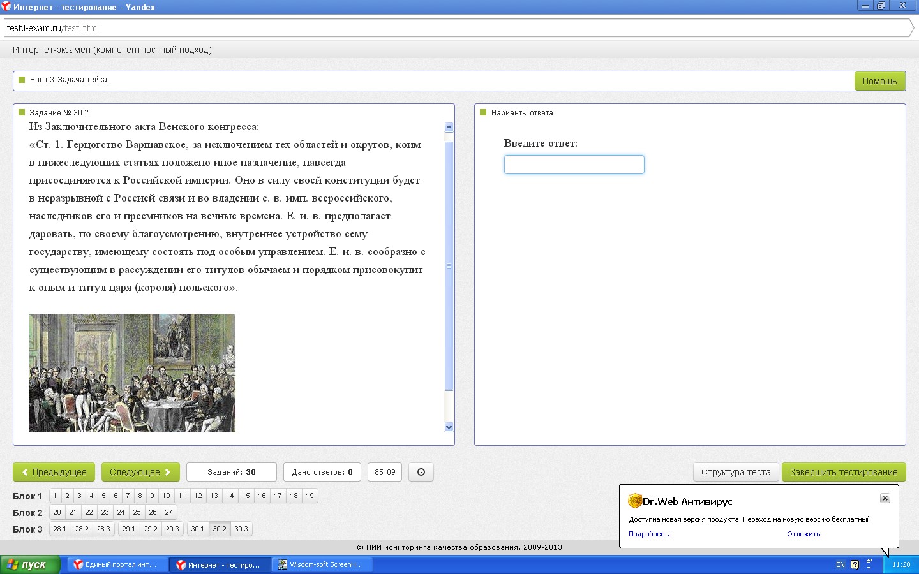Click the Заданий: 30 counter
This screenshot has width=919, height=574.
232,472
